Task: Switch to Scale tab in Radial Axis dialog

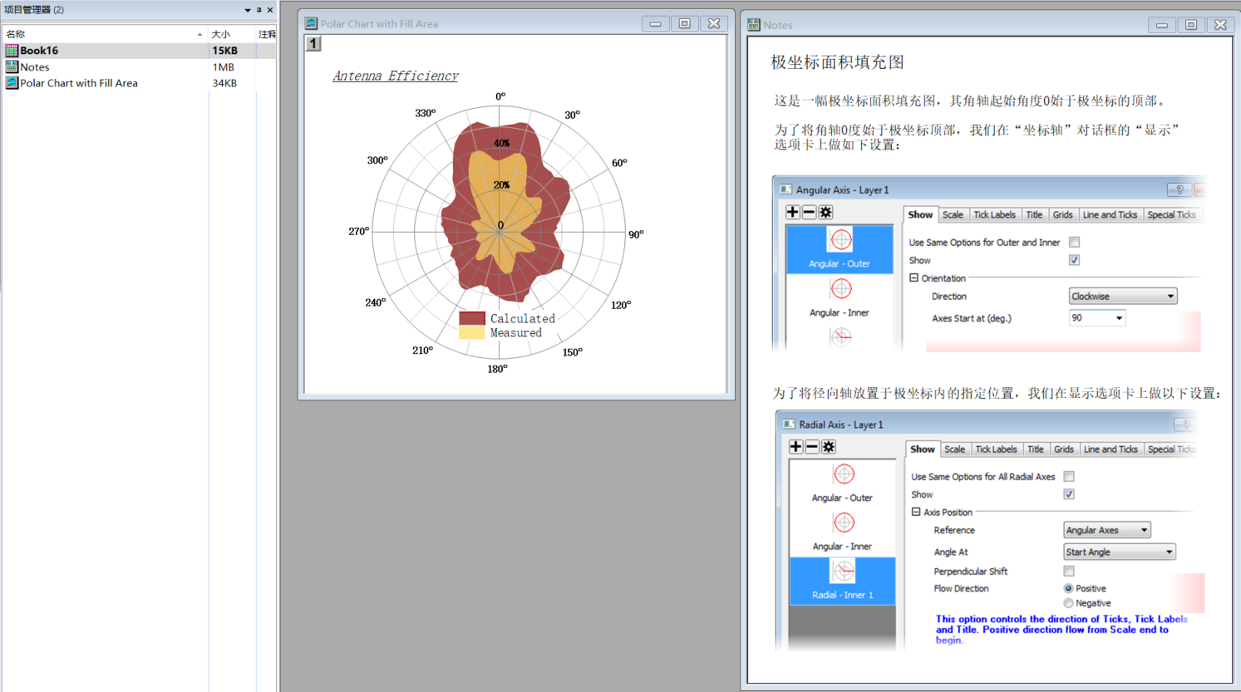Action: pos(954,449)
